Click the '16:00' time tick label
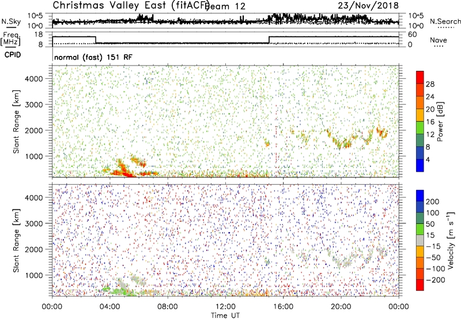Screen dimensions: 461x319 (x=283, y=307)
